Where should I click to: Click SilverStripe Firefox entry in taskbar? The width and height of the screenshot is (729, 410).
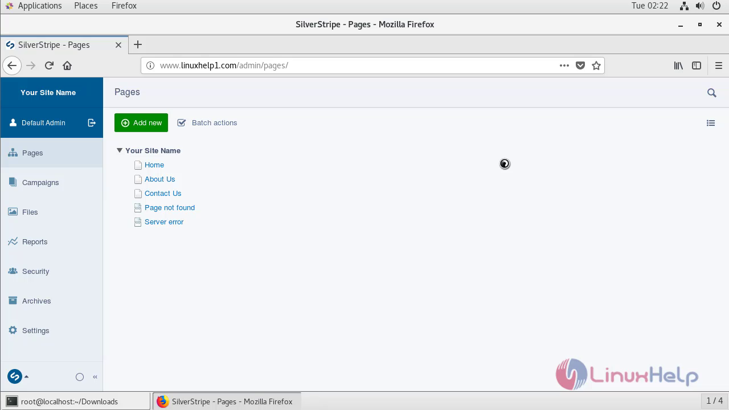226,401
